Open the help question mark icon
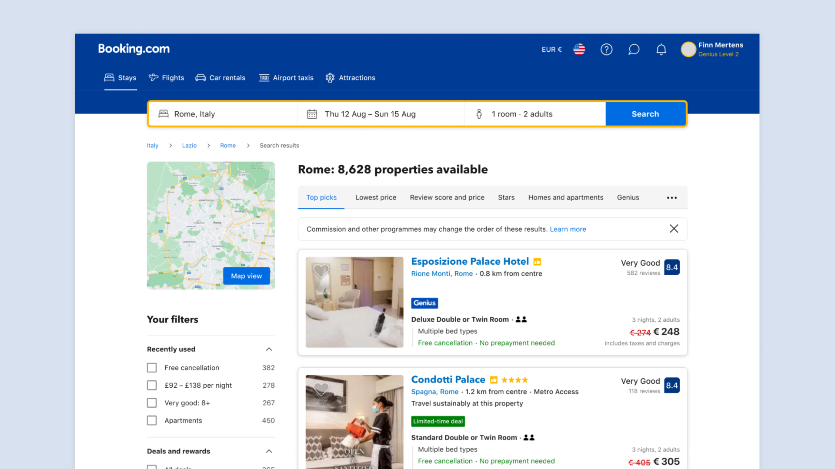Screen dimensions: 835x469 pyautogui.click(x=606, y=49)
